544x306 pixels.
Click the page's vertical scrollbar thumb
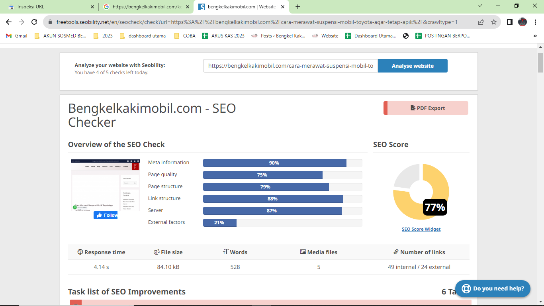tap(540, 62)
